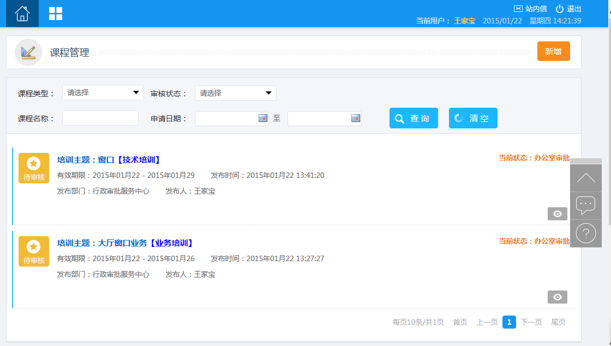View details via eye icon for 窗口 course
This screenshot has height=346, width=611.
[x=557, y=214]
